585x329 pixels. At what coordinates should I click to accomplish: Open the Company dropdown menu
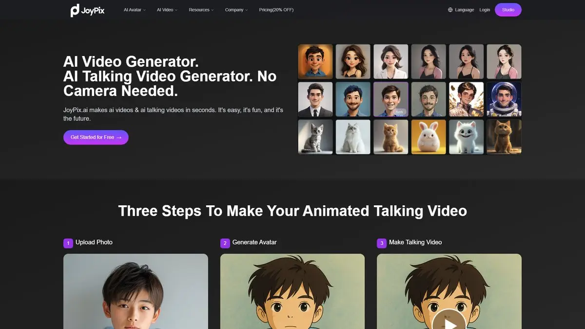click(x=236, y=10)
